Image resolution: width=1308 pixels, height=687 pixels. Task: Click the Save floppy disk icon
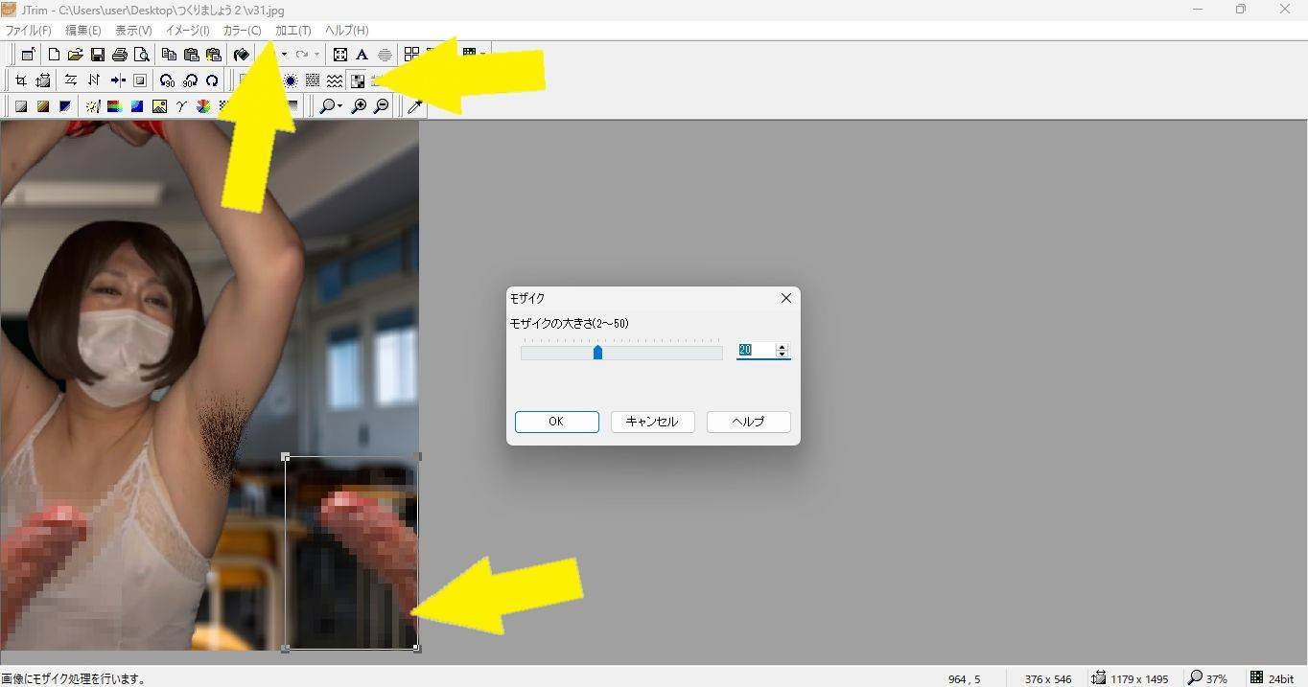[x=97, y=55]
